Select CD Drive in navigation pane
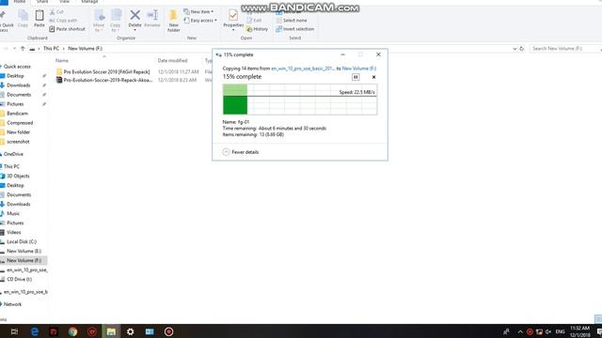Screen dimensions: 602x338 coord(19,280)
